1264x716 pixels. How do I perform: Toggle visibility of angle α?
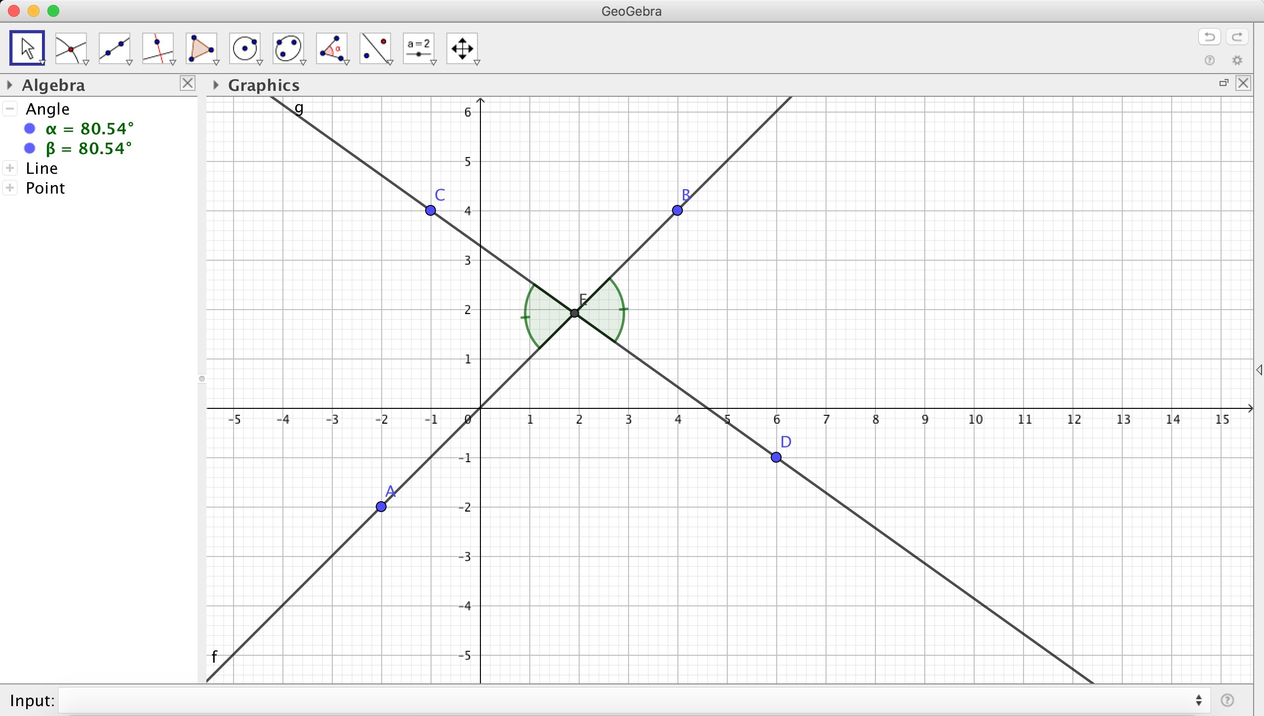(30, 129)
